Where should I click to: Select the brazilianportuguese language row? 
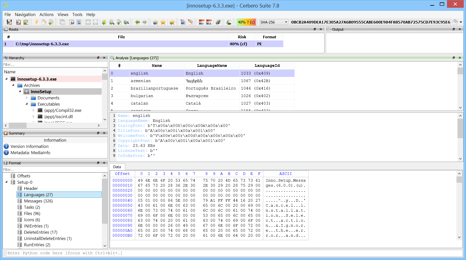click(202, 88)
